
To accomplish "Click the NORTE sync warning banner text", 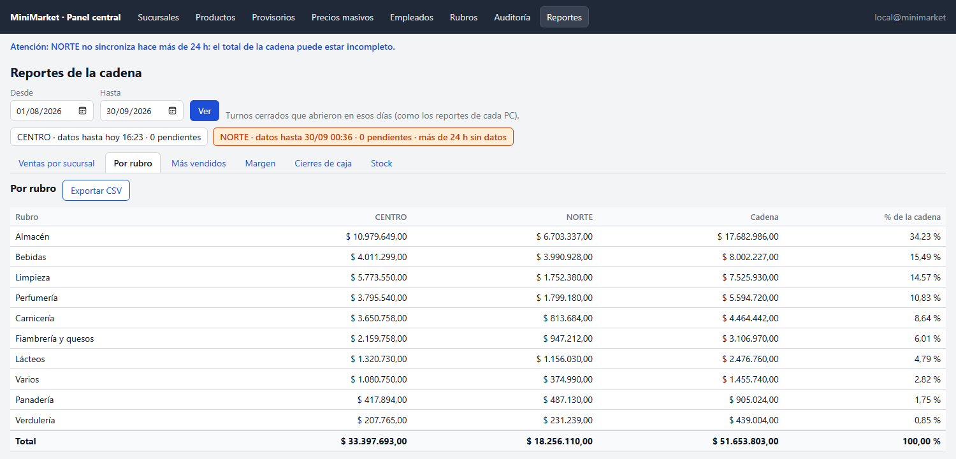I will 203,47.
